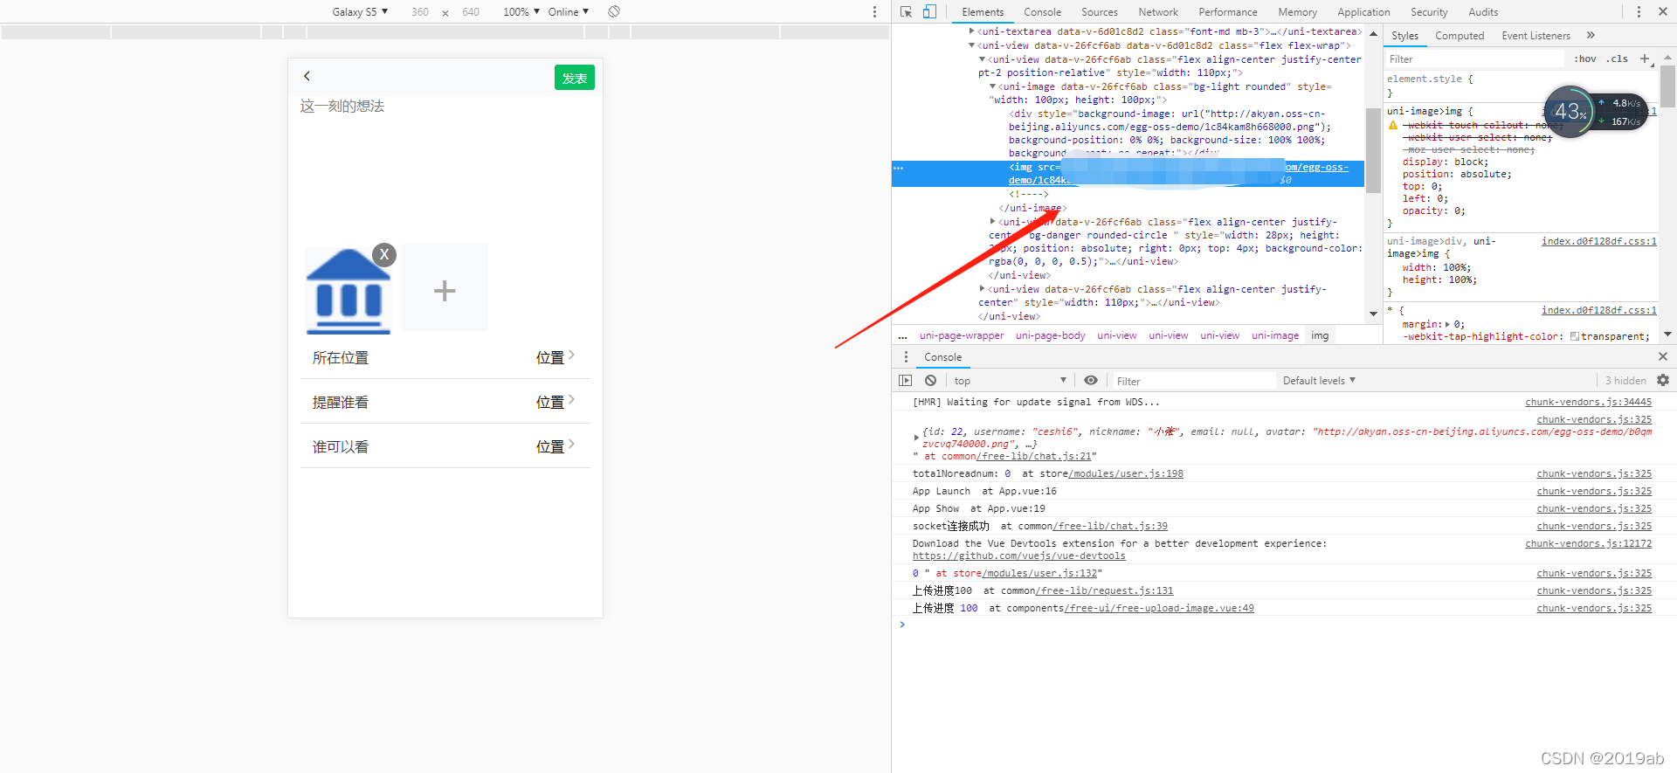Open the Application tab
1677x773 pixels.
pos(1363,12)
